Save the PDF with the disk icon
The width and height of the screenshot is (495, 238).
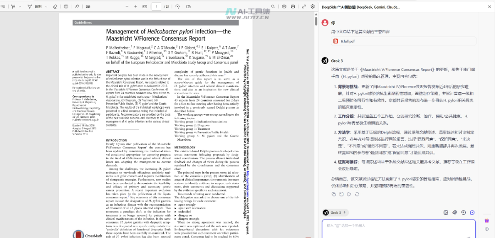[294, 7]
